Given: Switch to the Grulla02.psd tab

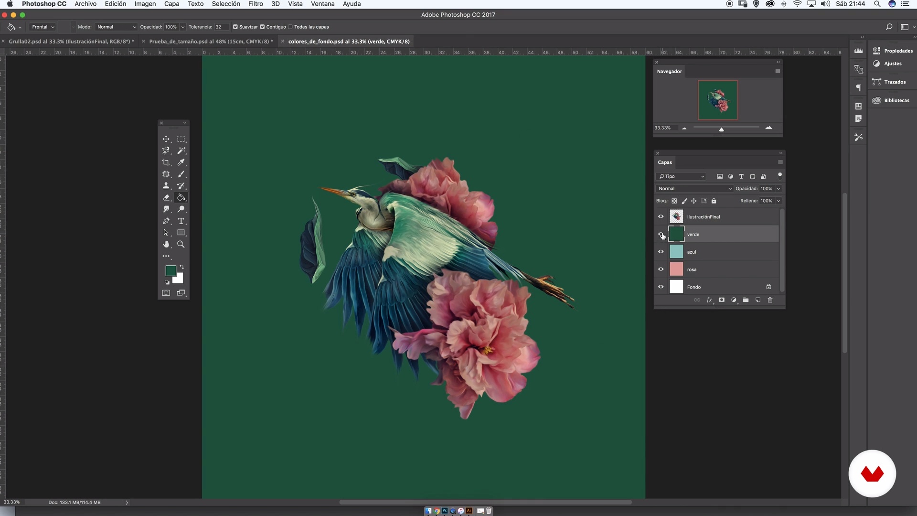Looking at the screenshot, I should tap(71, 42).
